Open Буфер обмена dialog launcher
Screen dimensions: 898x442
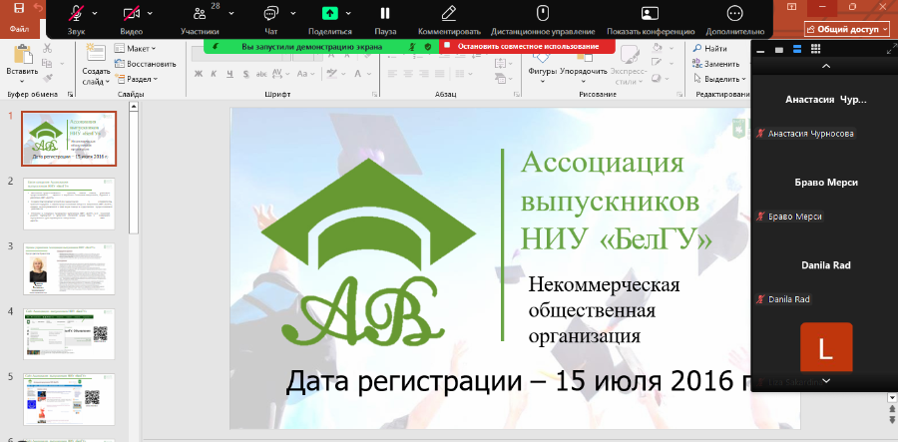[x=71, y=94]
